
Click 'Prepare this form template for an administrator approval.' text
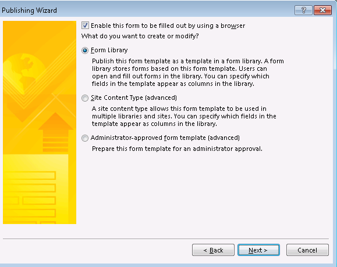coord(177,149)
